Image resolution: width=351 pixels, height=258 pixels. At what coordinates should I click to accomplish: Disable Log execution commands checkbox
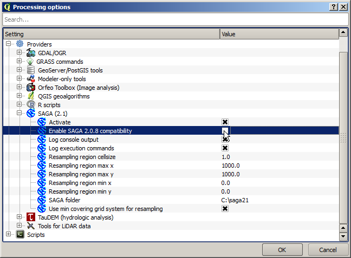pos(225,148)
